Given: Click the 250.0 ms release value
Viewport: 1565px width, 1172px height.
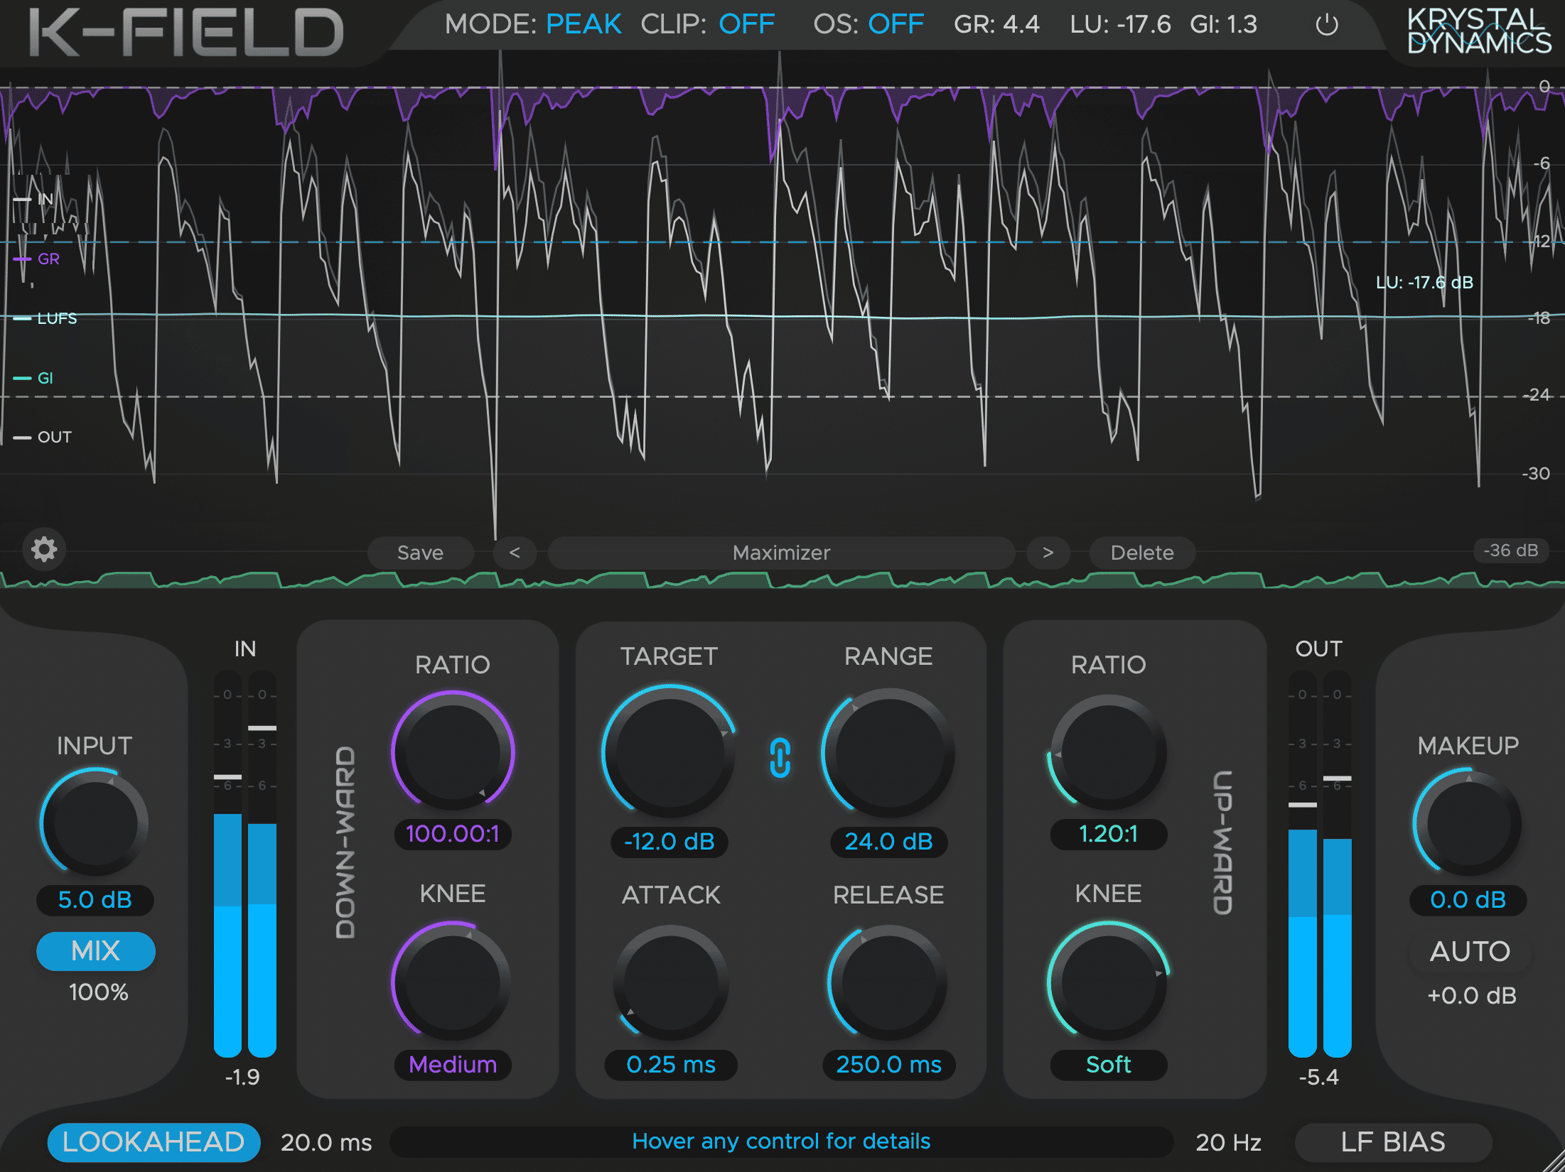Looking at the screenshot, I should [x=888, y=1065].
